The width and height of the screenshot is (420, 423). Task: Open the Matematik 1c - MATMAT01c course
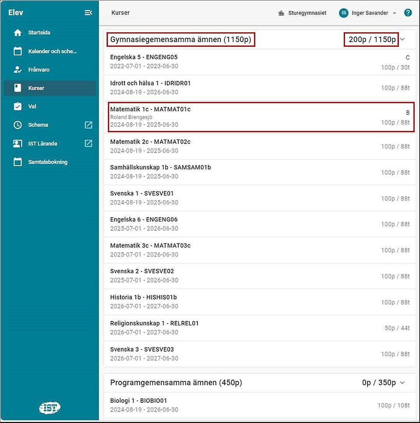pos(260,117)
